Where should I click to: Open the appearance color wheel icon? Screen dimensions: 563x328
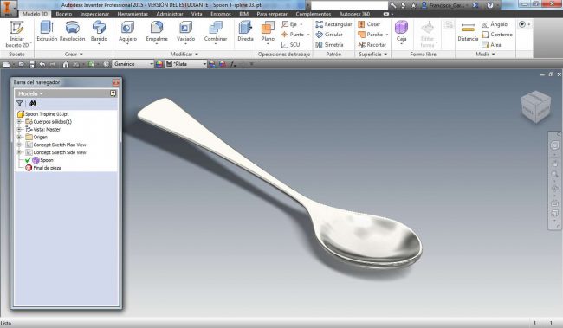[159, 64]
